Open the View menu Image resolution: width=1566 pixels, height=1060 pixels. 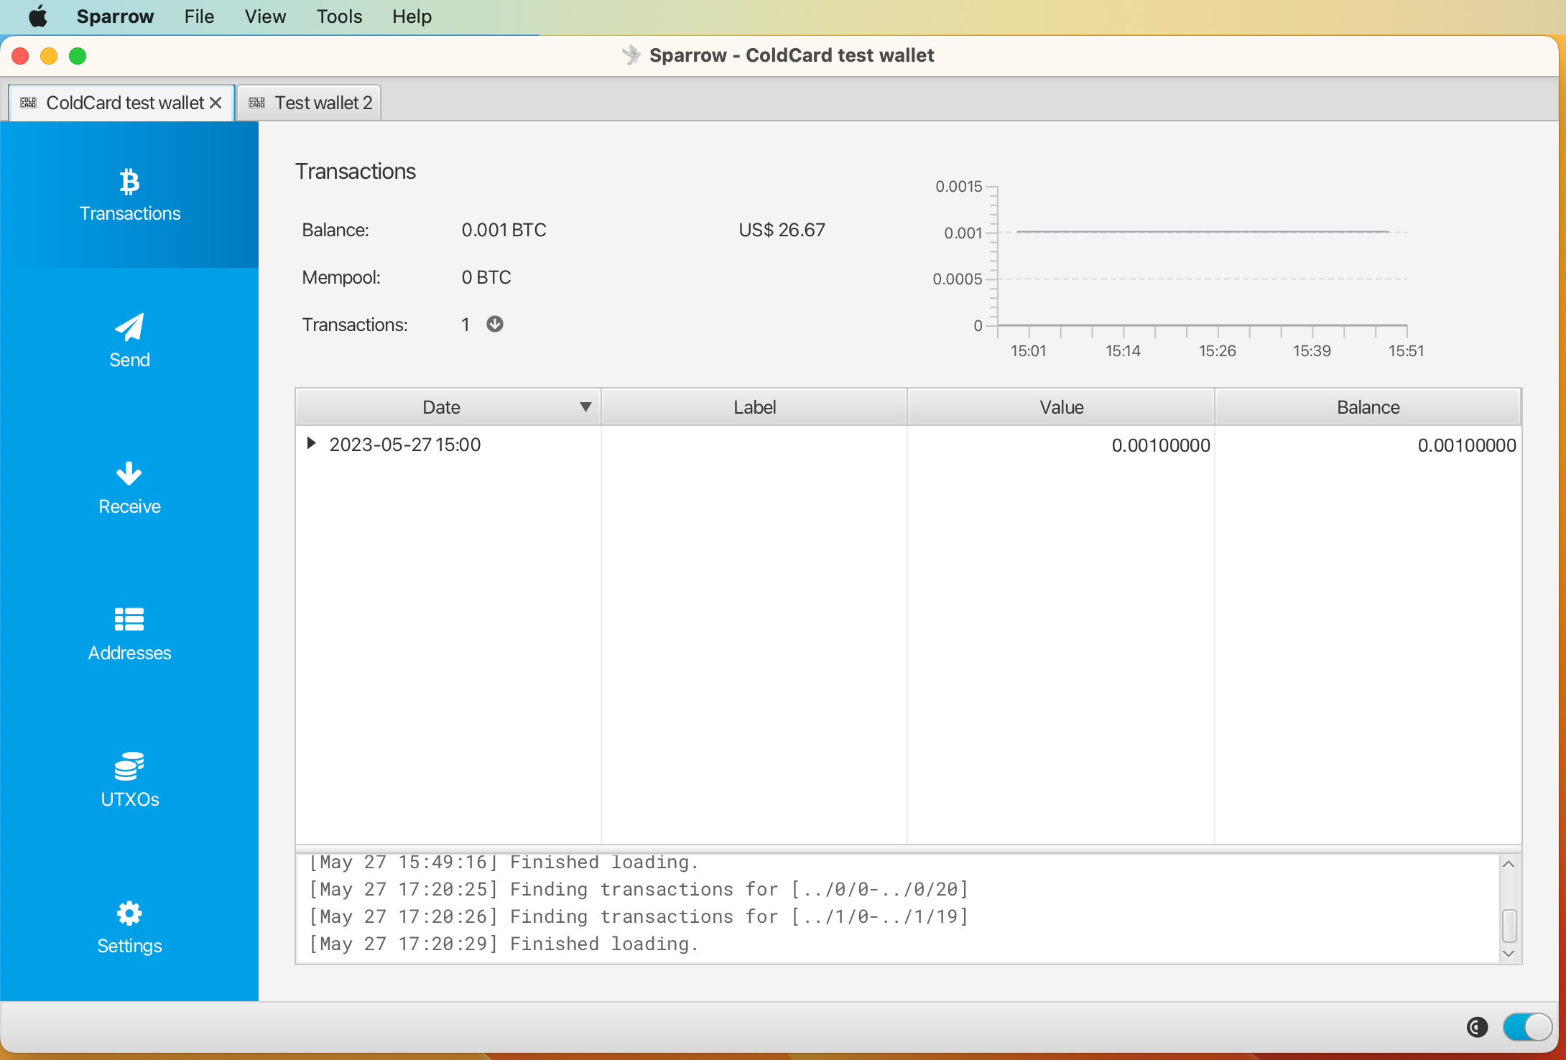point(265,17)
